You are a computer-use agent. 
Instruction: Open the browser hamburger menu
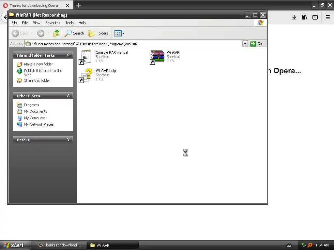(328, 17)
